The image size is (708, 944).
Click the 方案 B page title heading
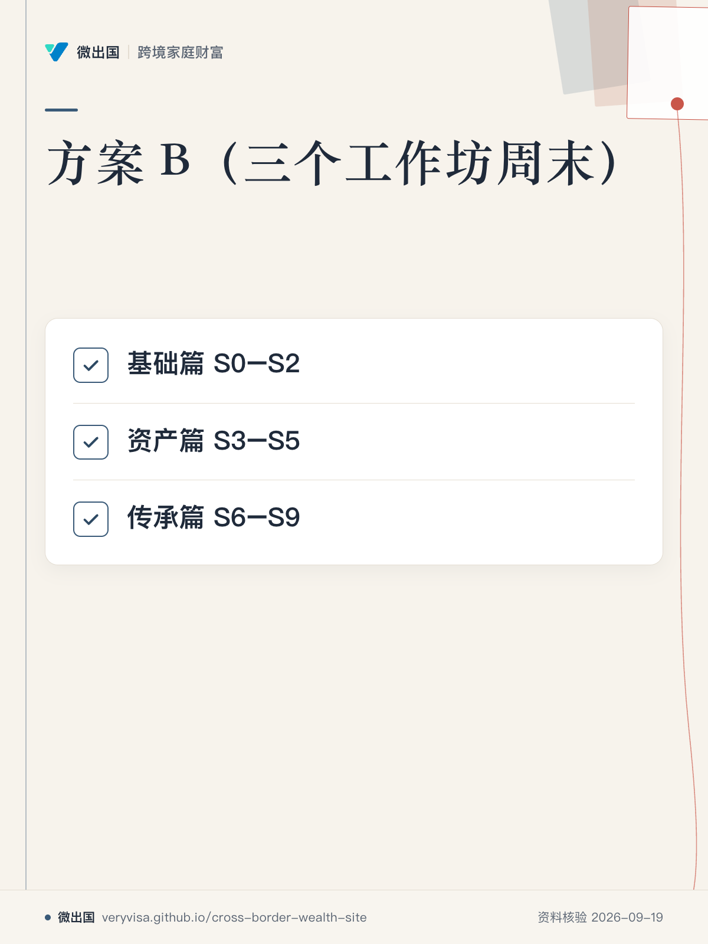click(333, 163)
